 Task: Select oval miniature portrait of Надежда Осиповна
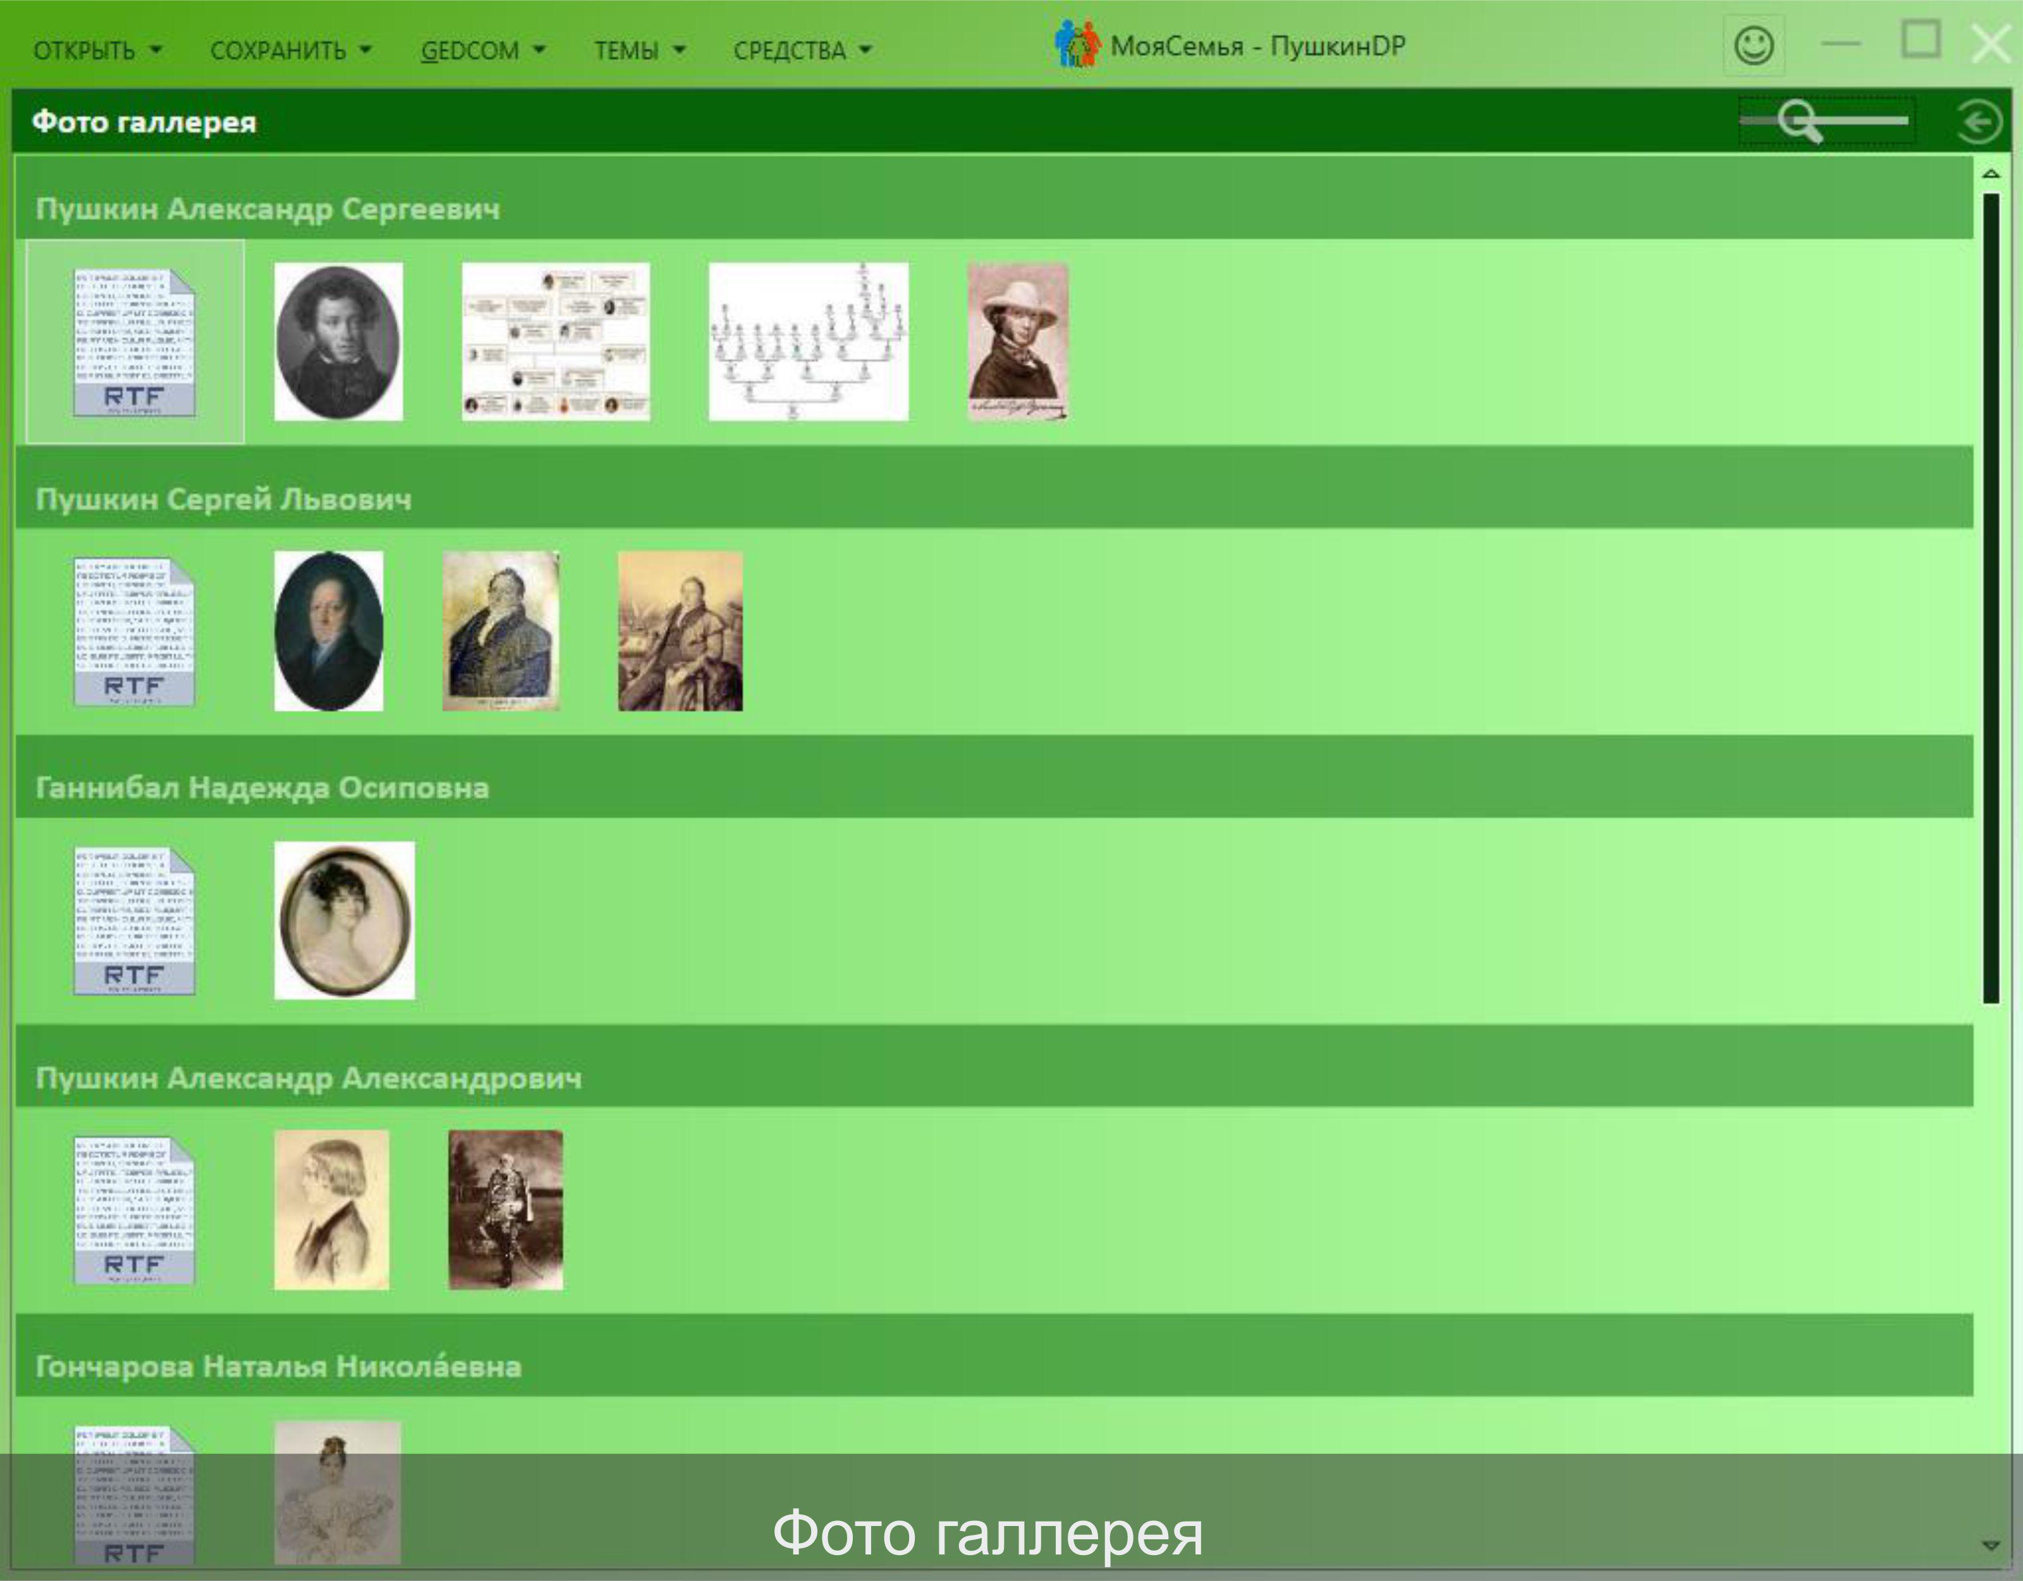pos(344,920)
